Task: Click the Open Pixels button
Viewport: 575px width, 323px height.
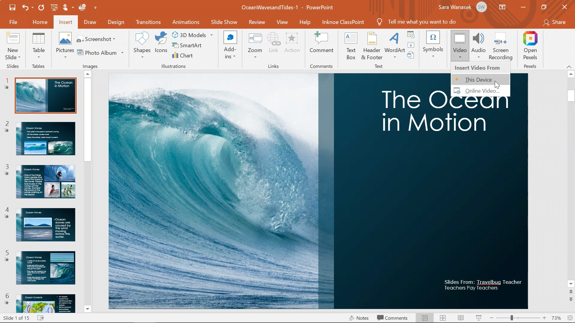Action: (530, 46)
